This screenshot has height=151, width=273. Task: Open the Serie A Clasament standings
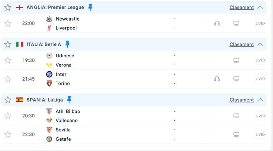[x=241, y=44]
